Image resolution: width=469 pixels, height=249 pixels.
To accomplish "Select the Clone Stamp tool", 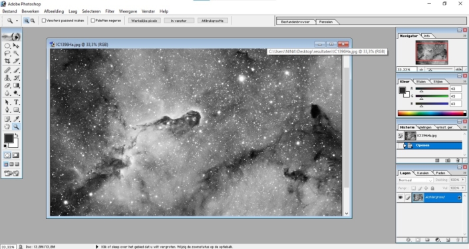I will tap(7, 78).
